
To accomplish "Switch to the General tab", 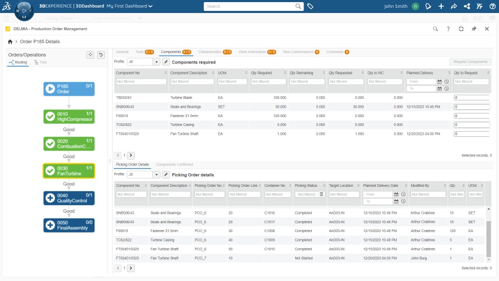I will (x=122, y=52).
